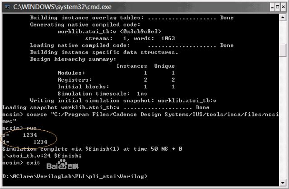289x189 pixels.
Task: Close the cmd.exe console window
Action: tap(284, 7)
